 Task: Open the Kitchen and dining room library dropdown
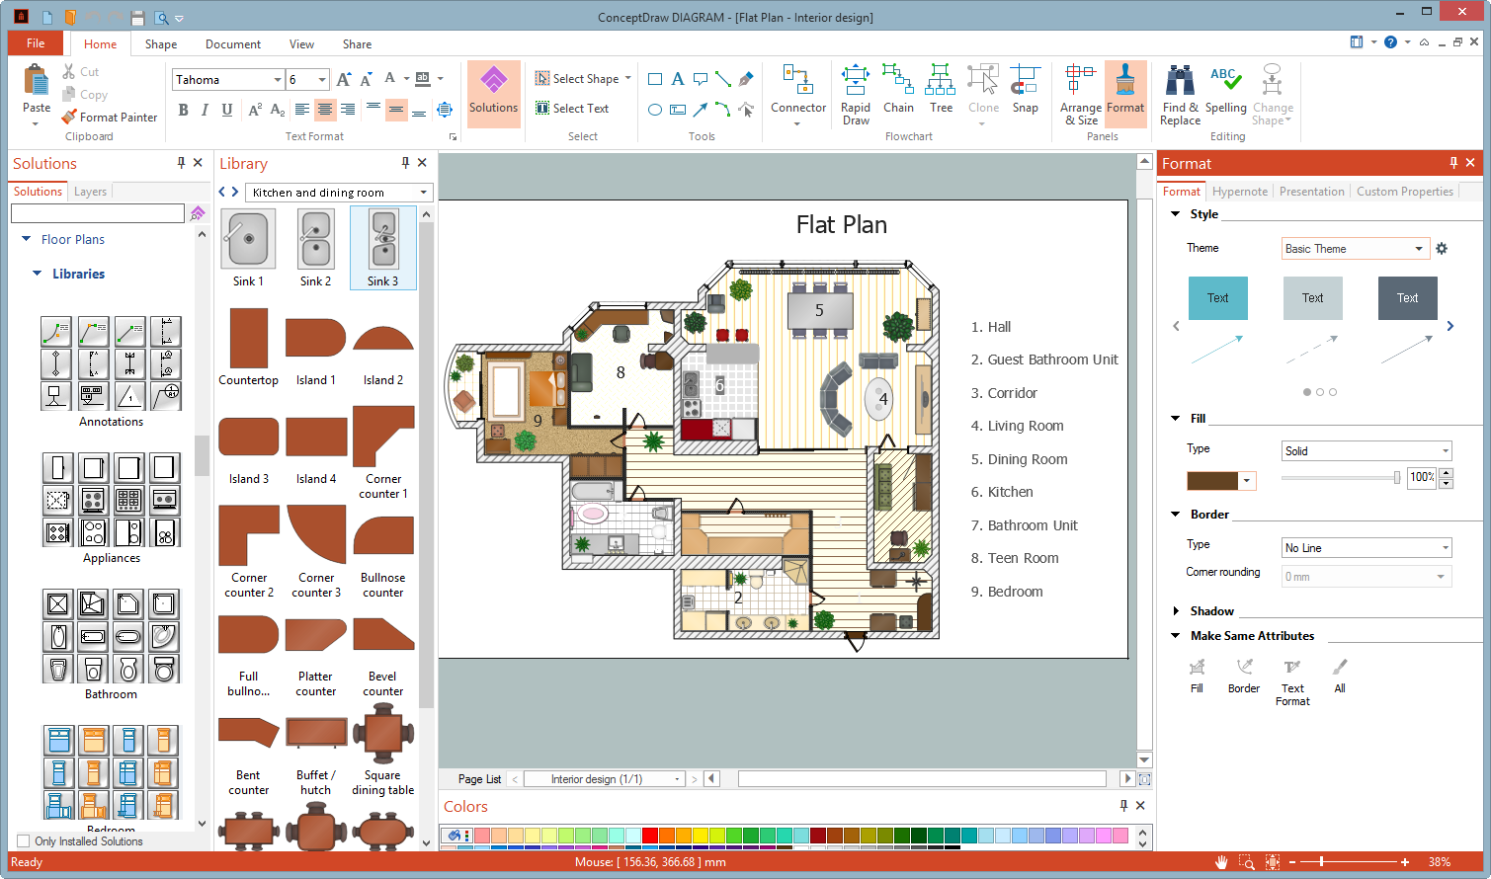(338, 193)
